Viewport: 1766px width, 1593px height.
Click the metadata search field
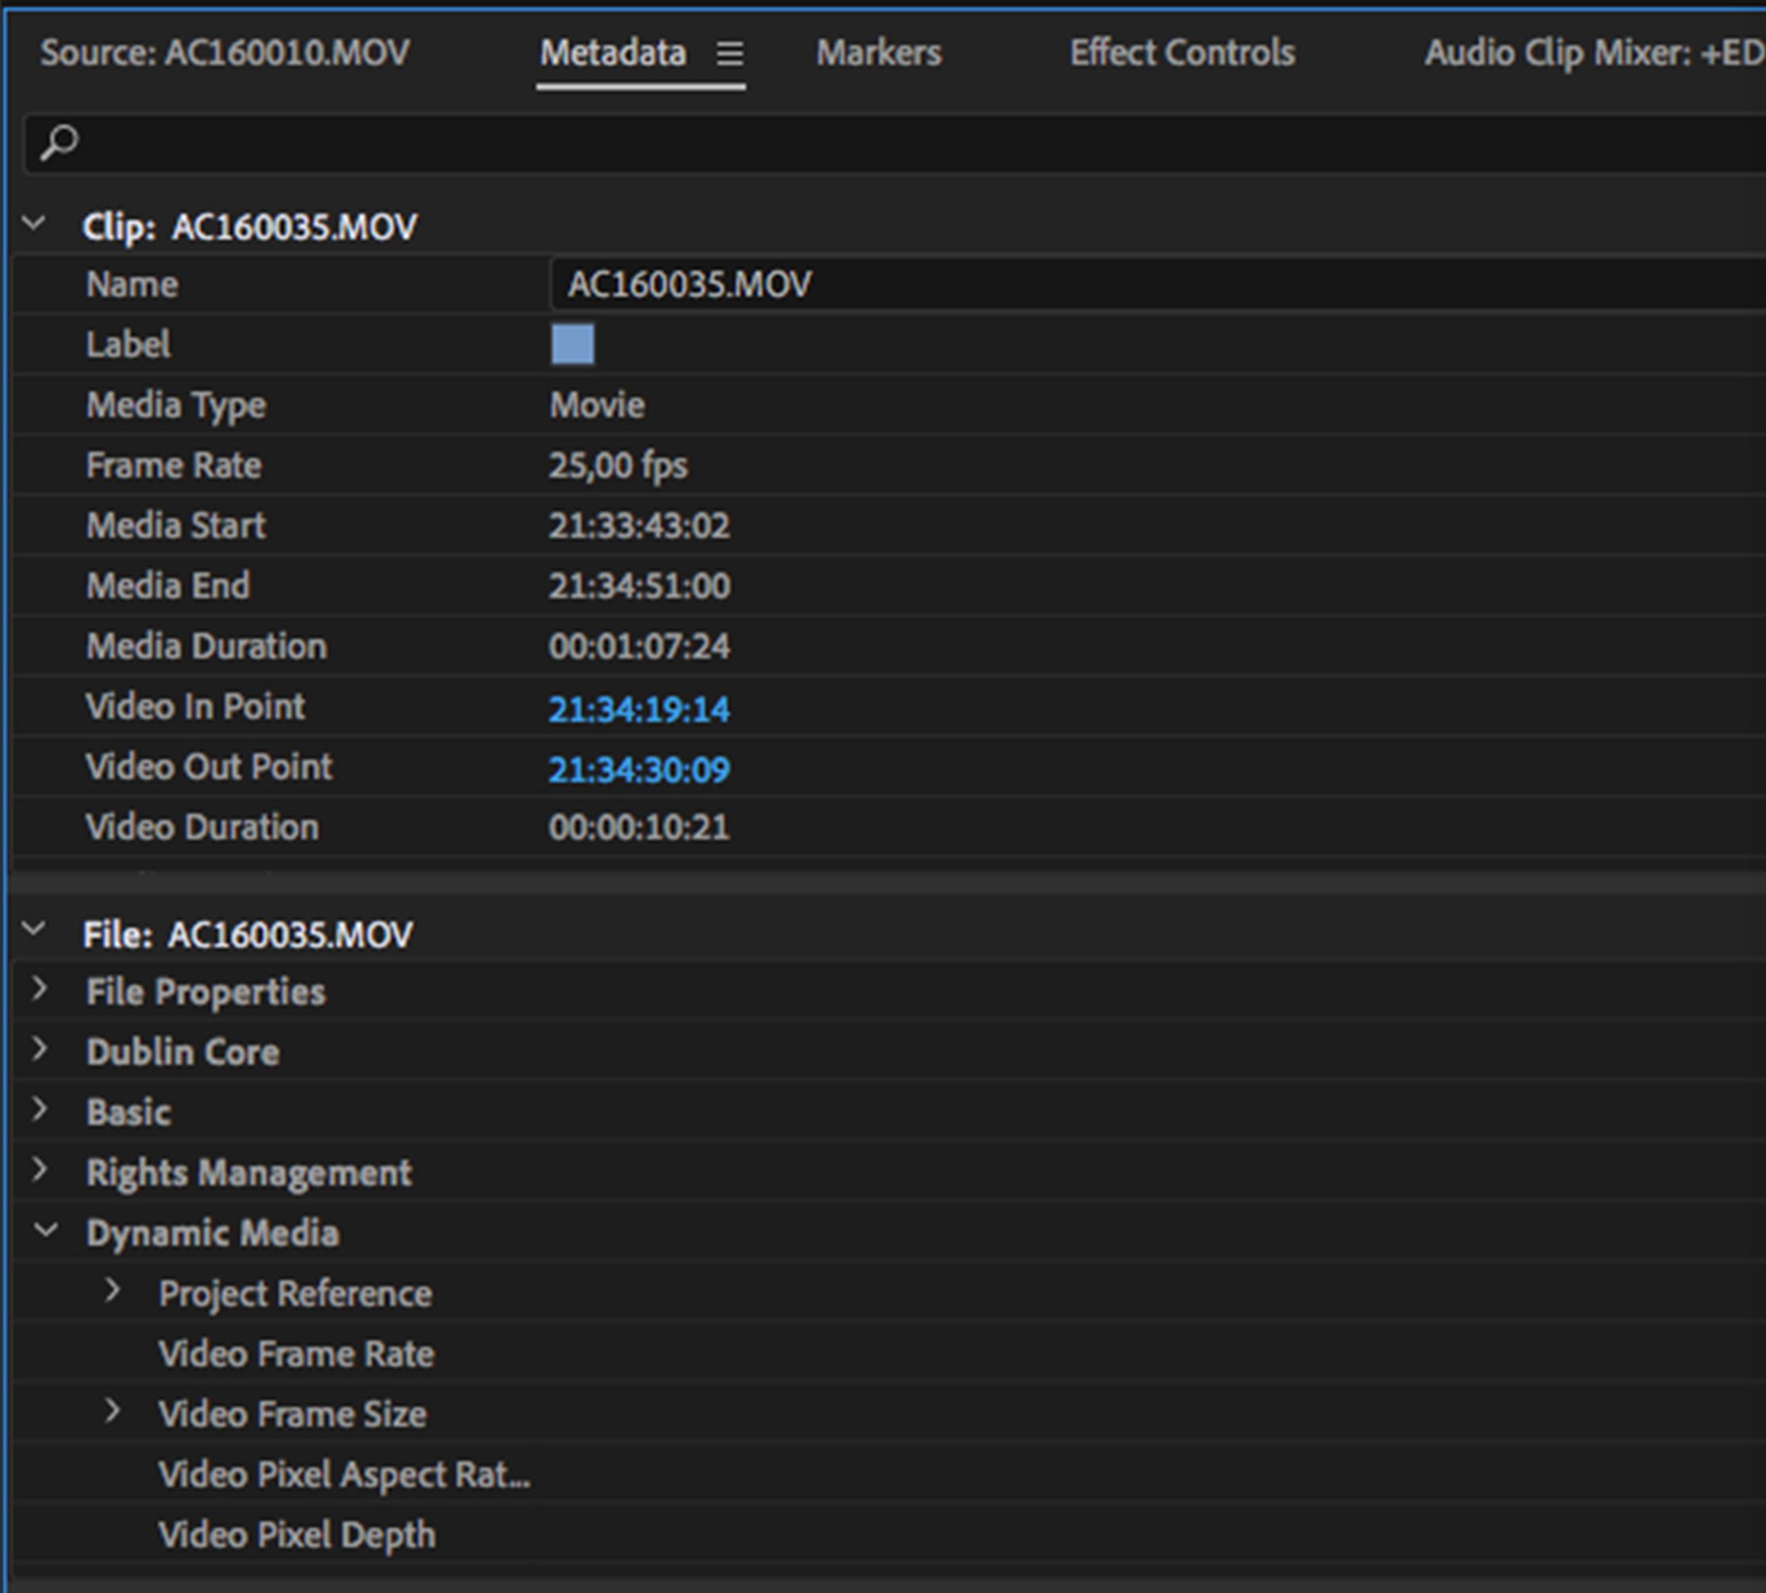coord(875,142)
